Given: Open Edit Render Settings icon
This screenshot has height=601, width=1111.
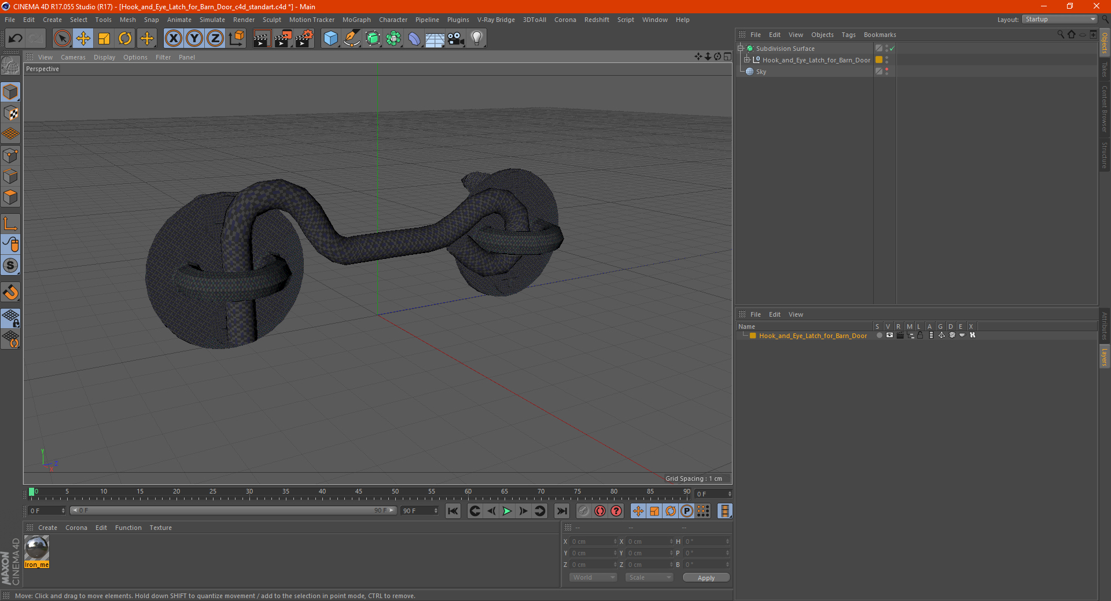Looking at the screenshot, I should 304,39.
